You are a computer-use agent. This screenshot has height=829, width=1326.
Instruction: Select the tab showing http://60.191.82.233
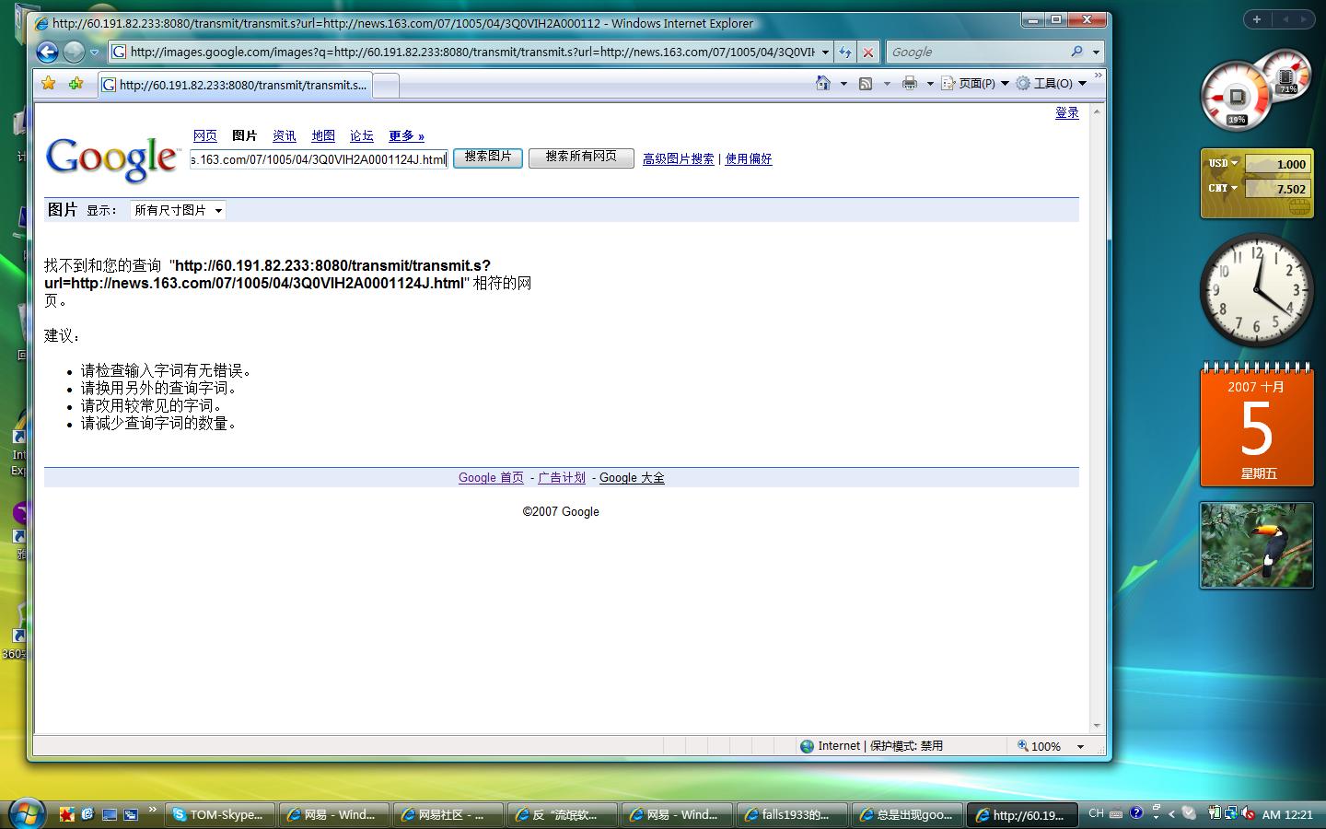pyautogui.click(x=235, y=85)
